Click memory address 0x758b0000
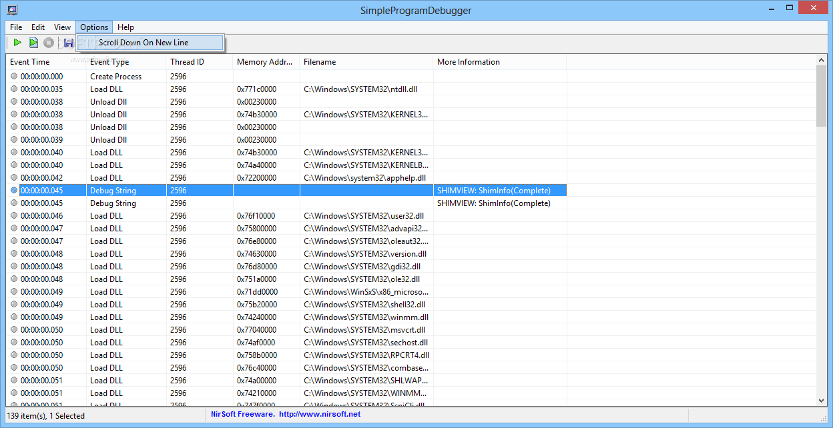833x428 pixels. point(257,355)
